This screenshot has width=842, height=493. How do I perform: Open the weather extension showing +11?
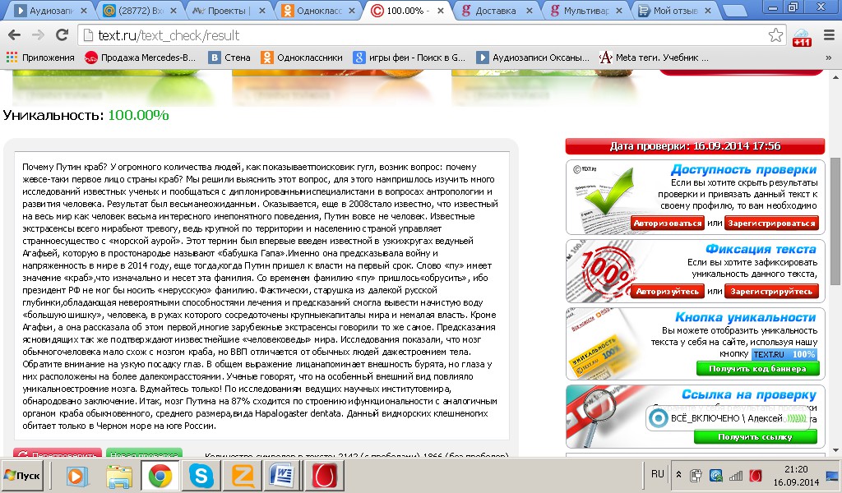coord(801,37)
